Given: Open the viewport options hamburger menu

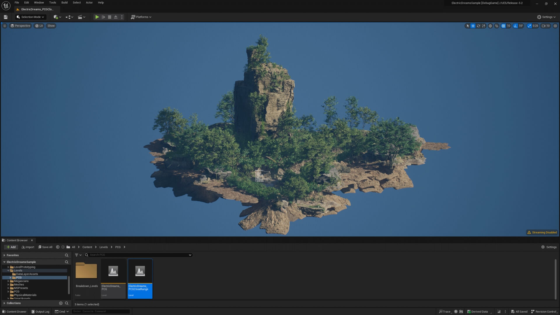Looking at the screenshot, I should click(4, 26).
